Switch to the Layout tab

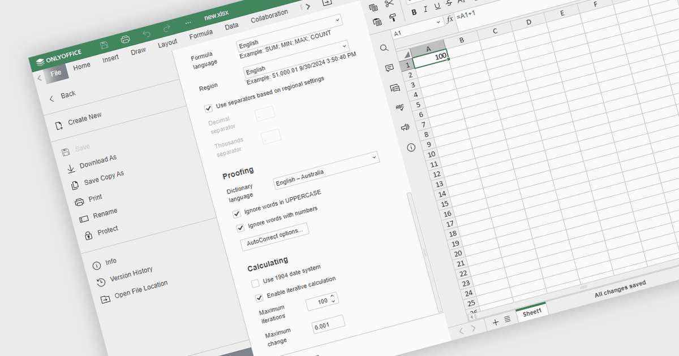[167, 43]
